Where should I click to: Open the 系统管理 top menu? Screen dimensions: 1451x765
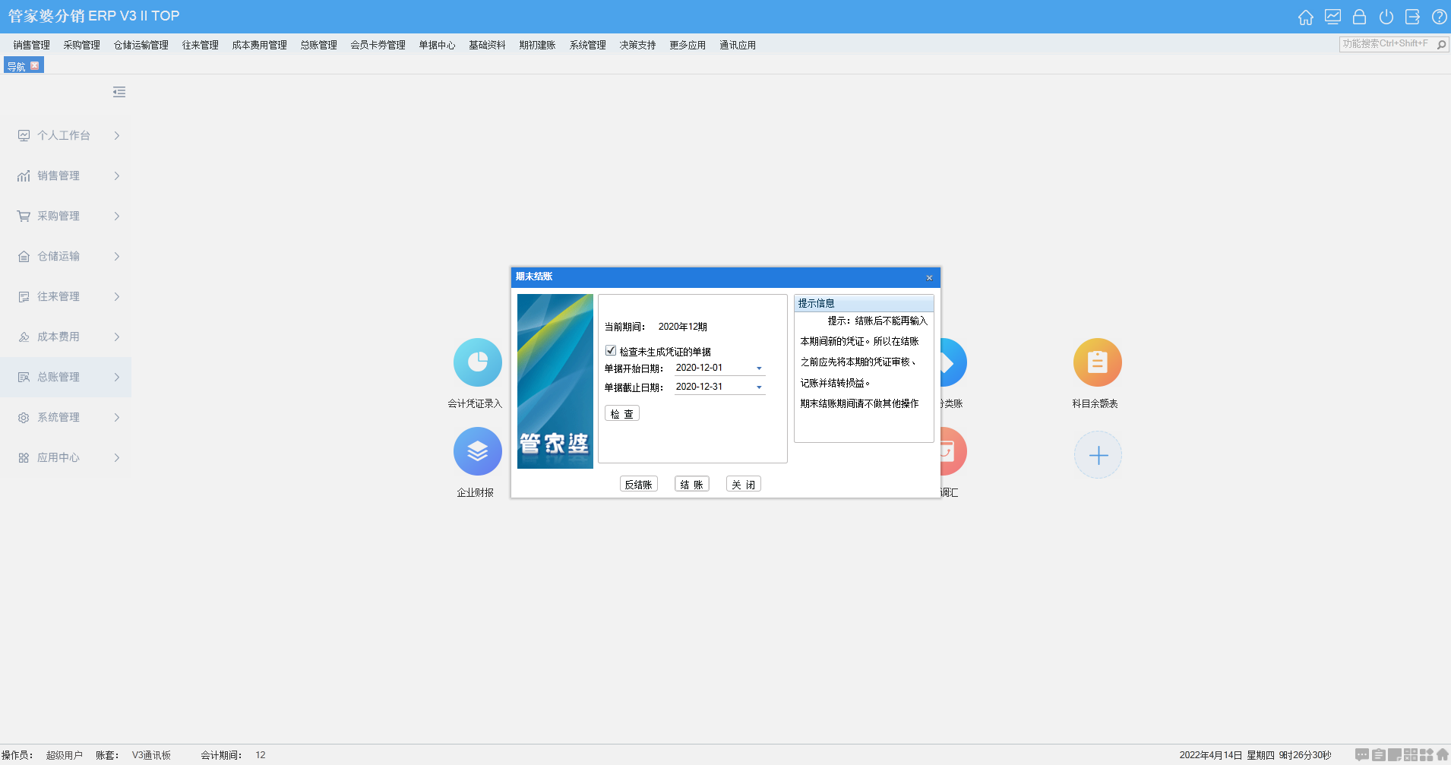588,45
